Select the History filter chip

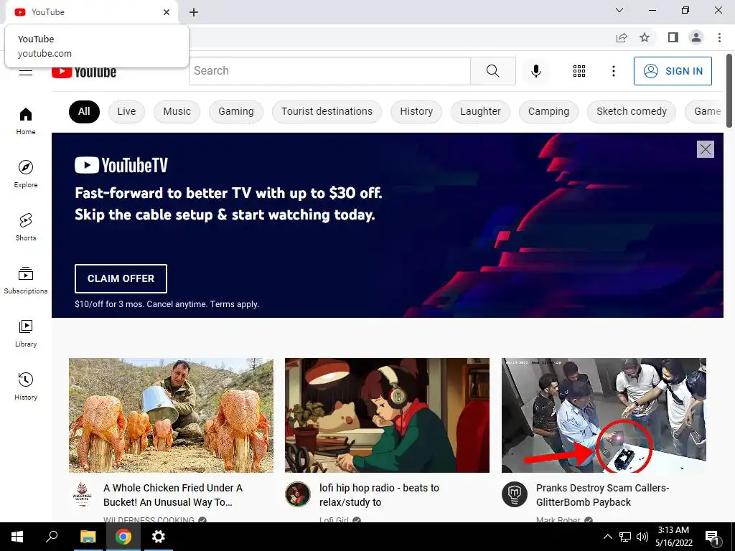[x=416, y=111]
